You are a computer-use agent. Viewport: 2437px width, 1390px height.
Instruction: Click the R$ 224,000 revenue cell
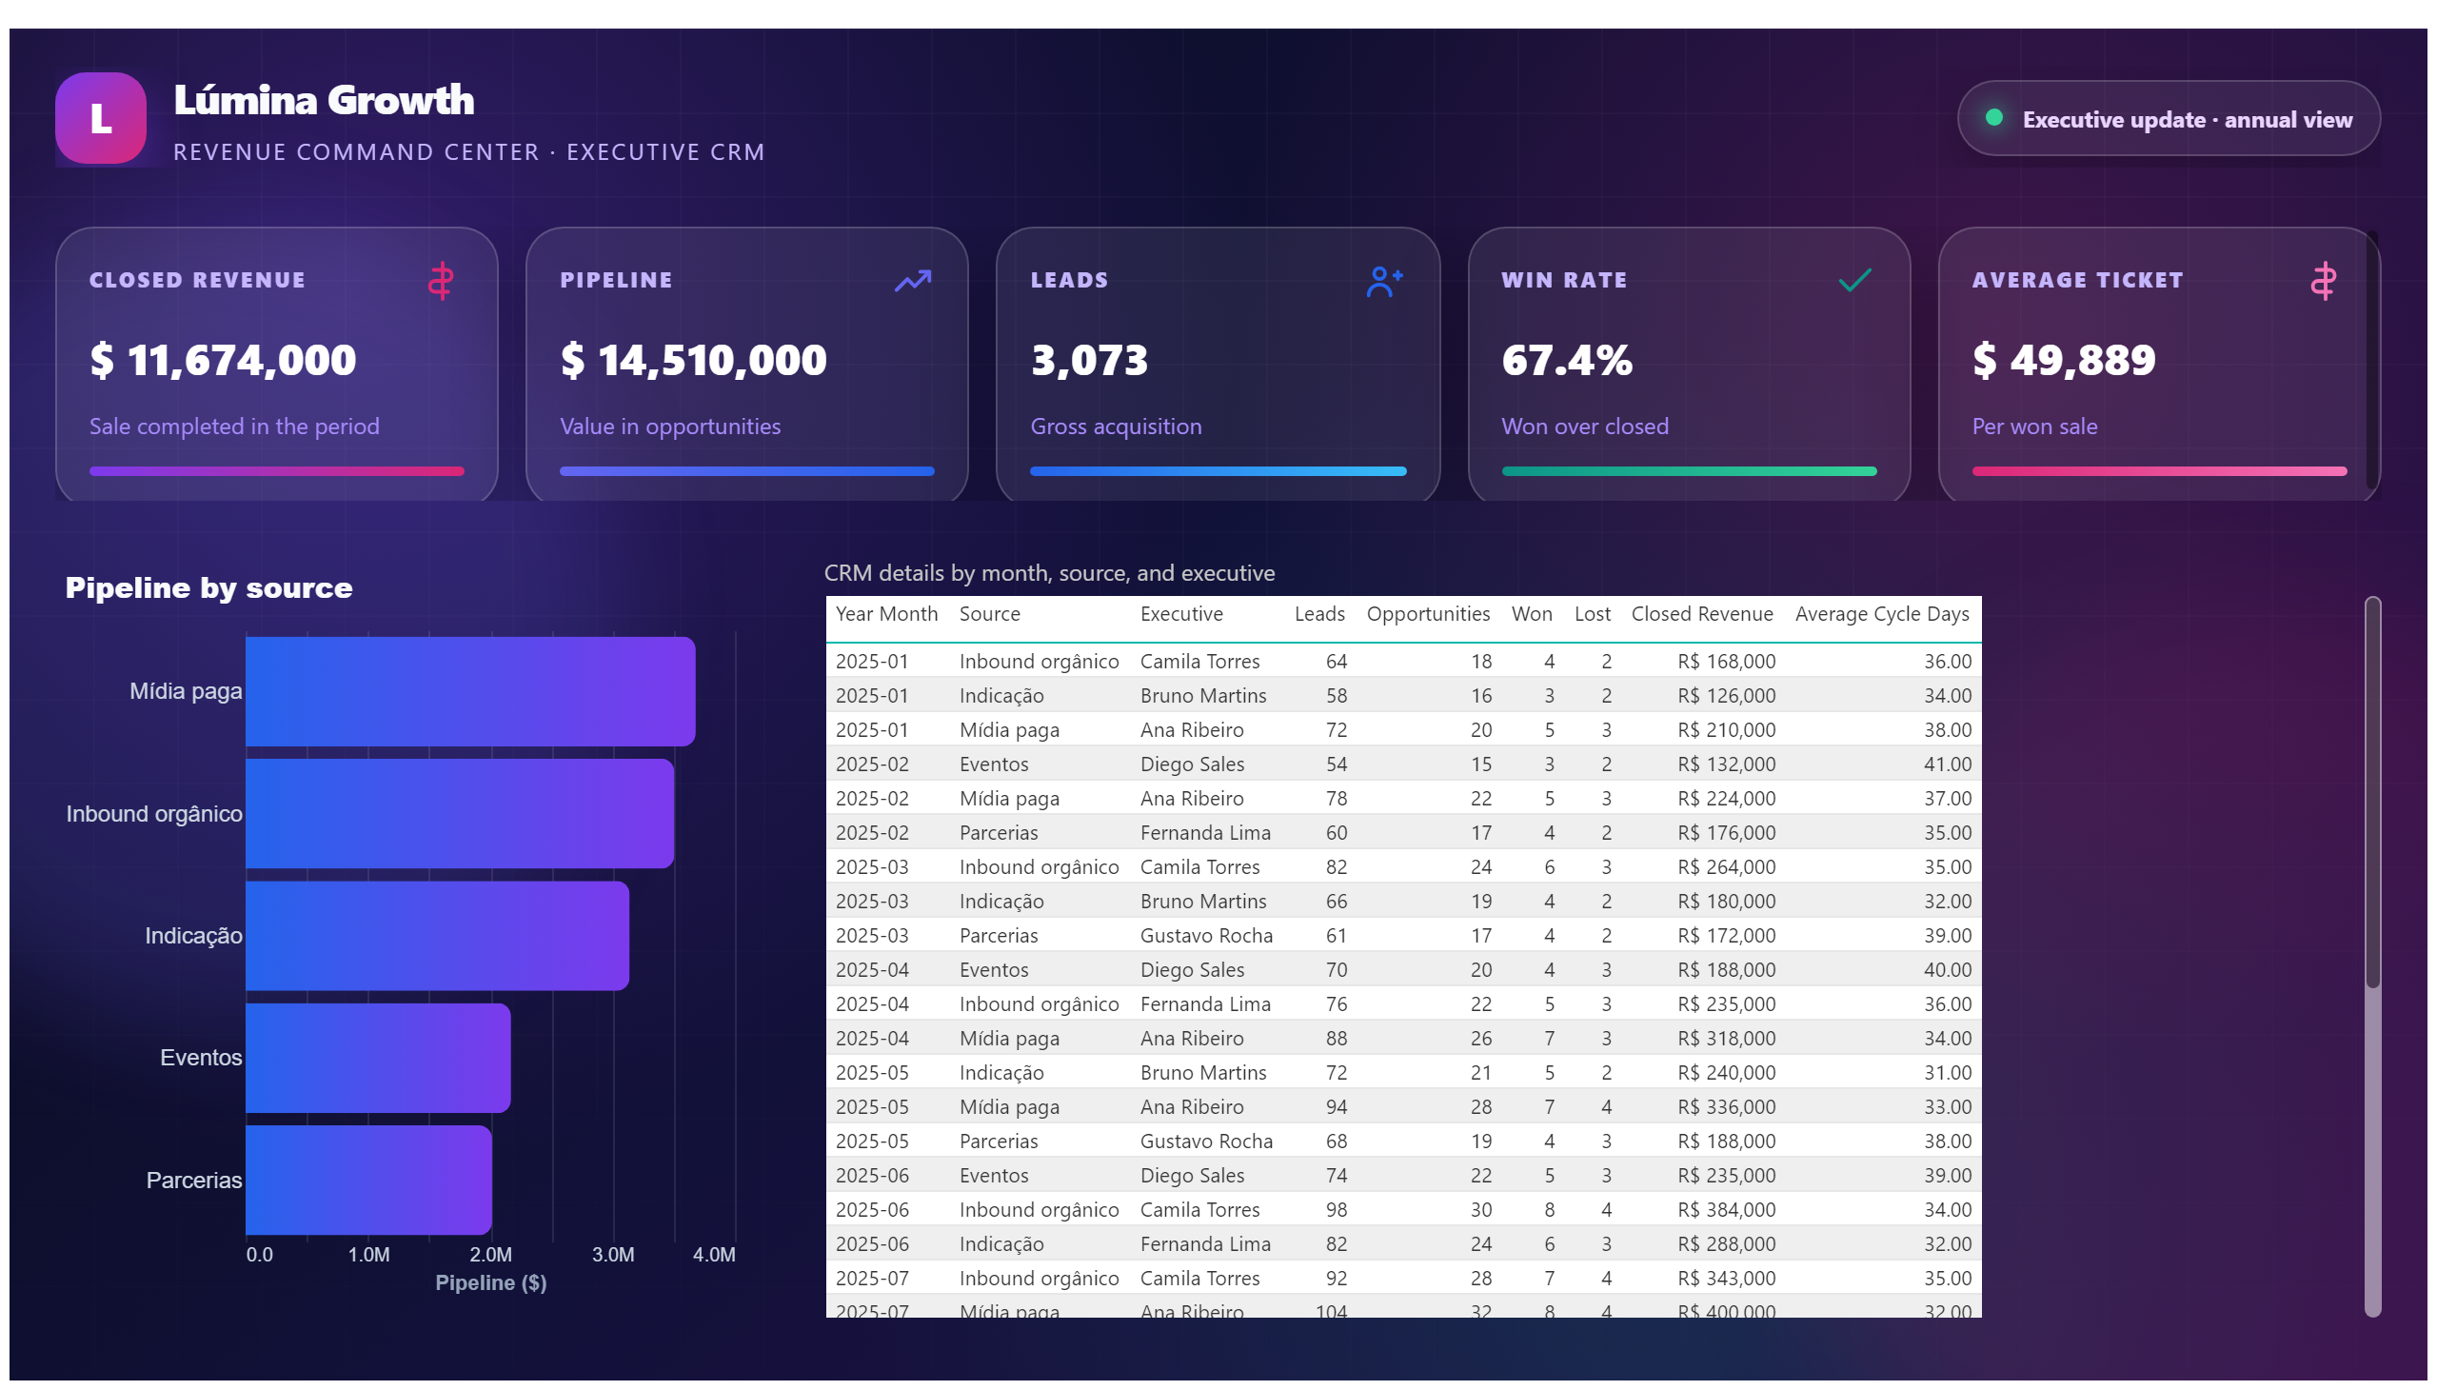click(x=1725, y=798)
